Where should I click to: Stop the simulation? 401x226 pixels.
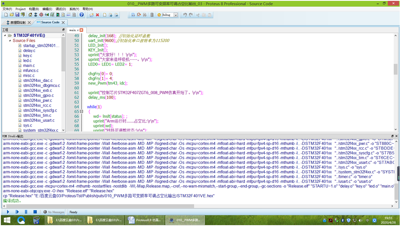click(35, 212)
